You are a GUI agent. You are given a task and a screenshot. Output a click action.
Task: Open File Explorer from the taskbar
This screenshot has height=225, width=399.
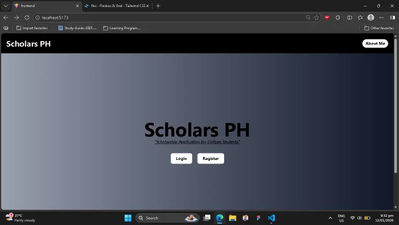[x=232, y=218]
